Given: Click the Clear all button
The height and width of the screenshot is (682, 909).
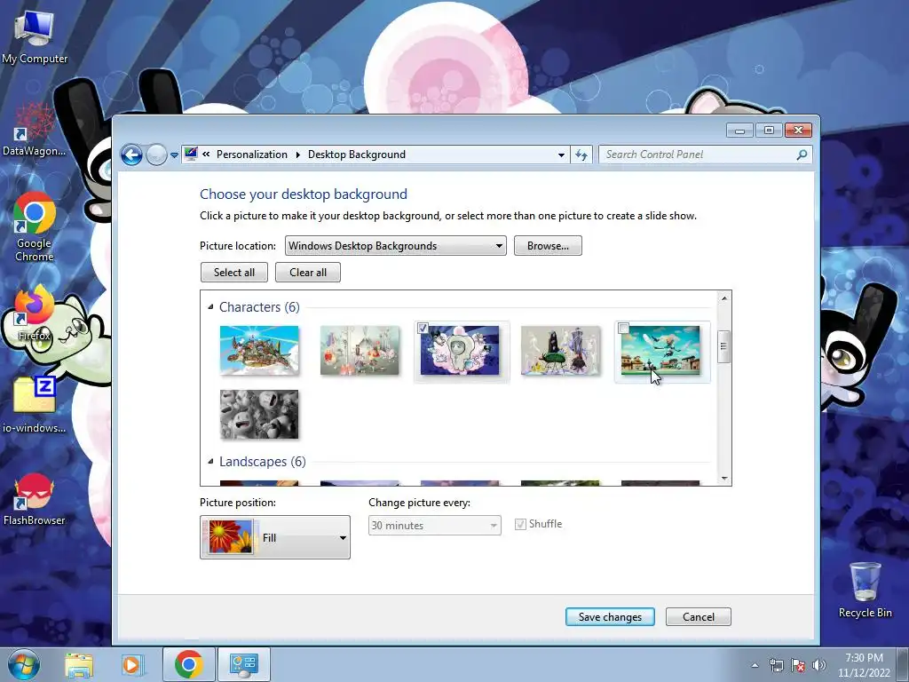Looking at the screenshot, I should point(308,273).
